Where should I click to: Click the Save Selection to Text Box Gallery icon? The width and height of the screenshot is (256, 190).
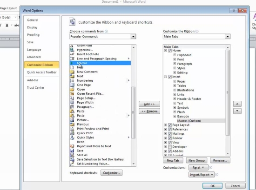[x=72, y=159]
